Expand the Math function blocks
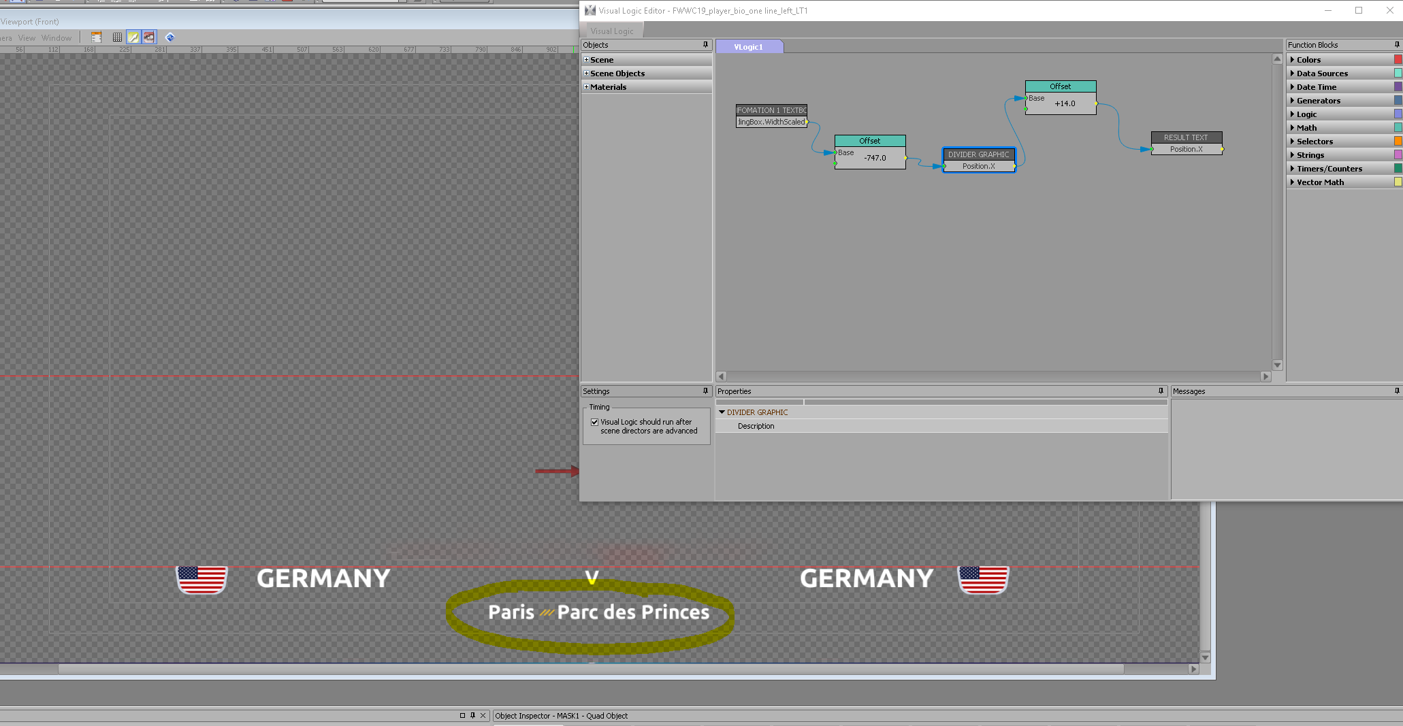The height and width of the screenshot is (726, 1403). pos(1292,128)
